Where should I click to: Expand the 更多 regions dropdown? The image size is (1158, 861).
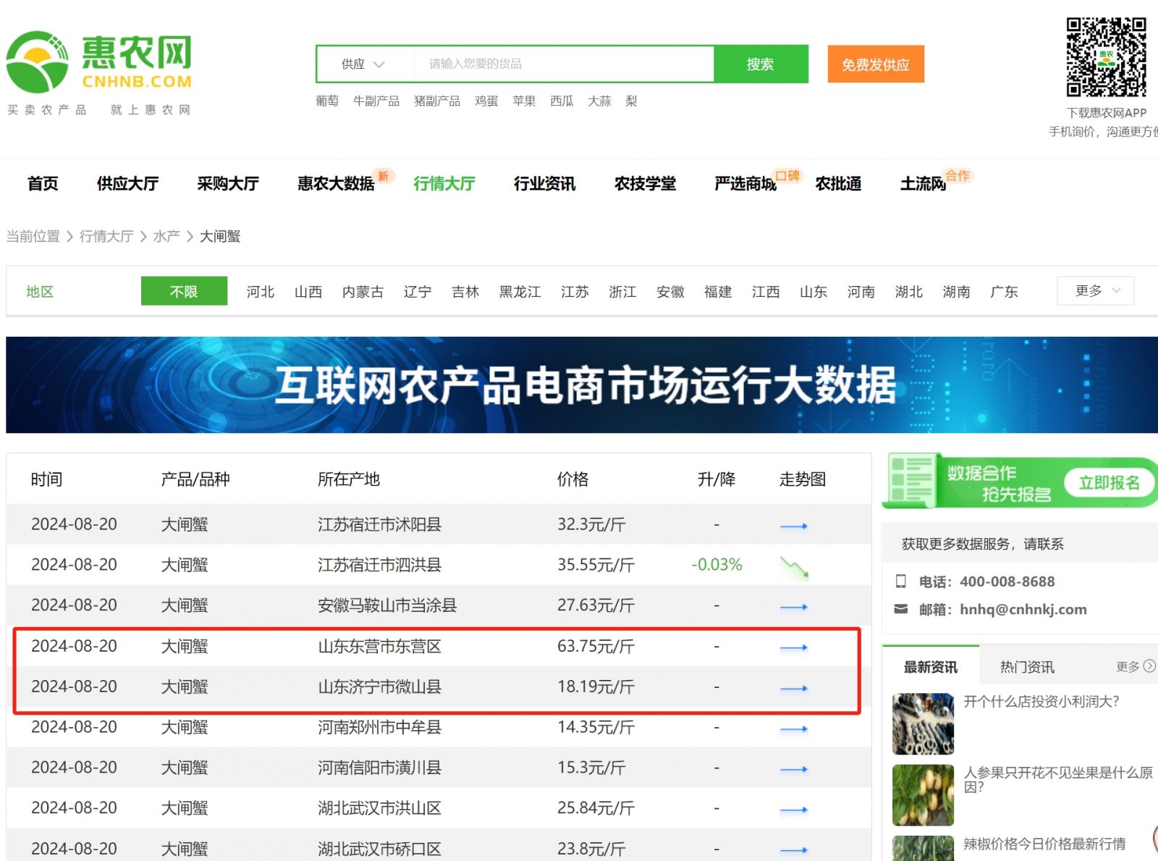coord(1096,290)
